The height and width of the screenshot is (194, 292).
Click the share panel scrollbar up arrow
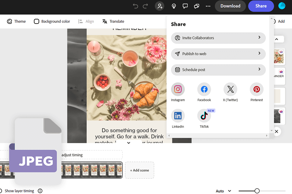pyautogui.click(x=272, y=18)
